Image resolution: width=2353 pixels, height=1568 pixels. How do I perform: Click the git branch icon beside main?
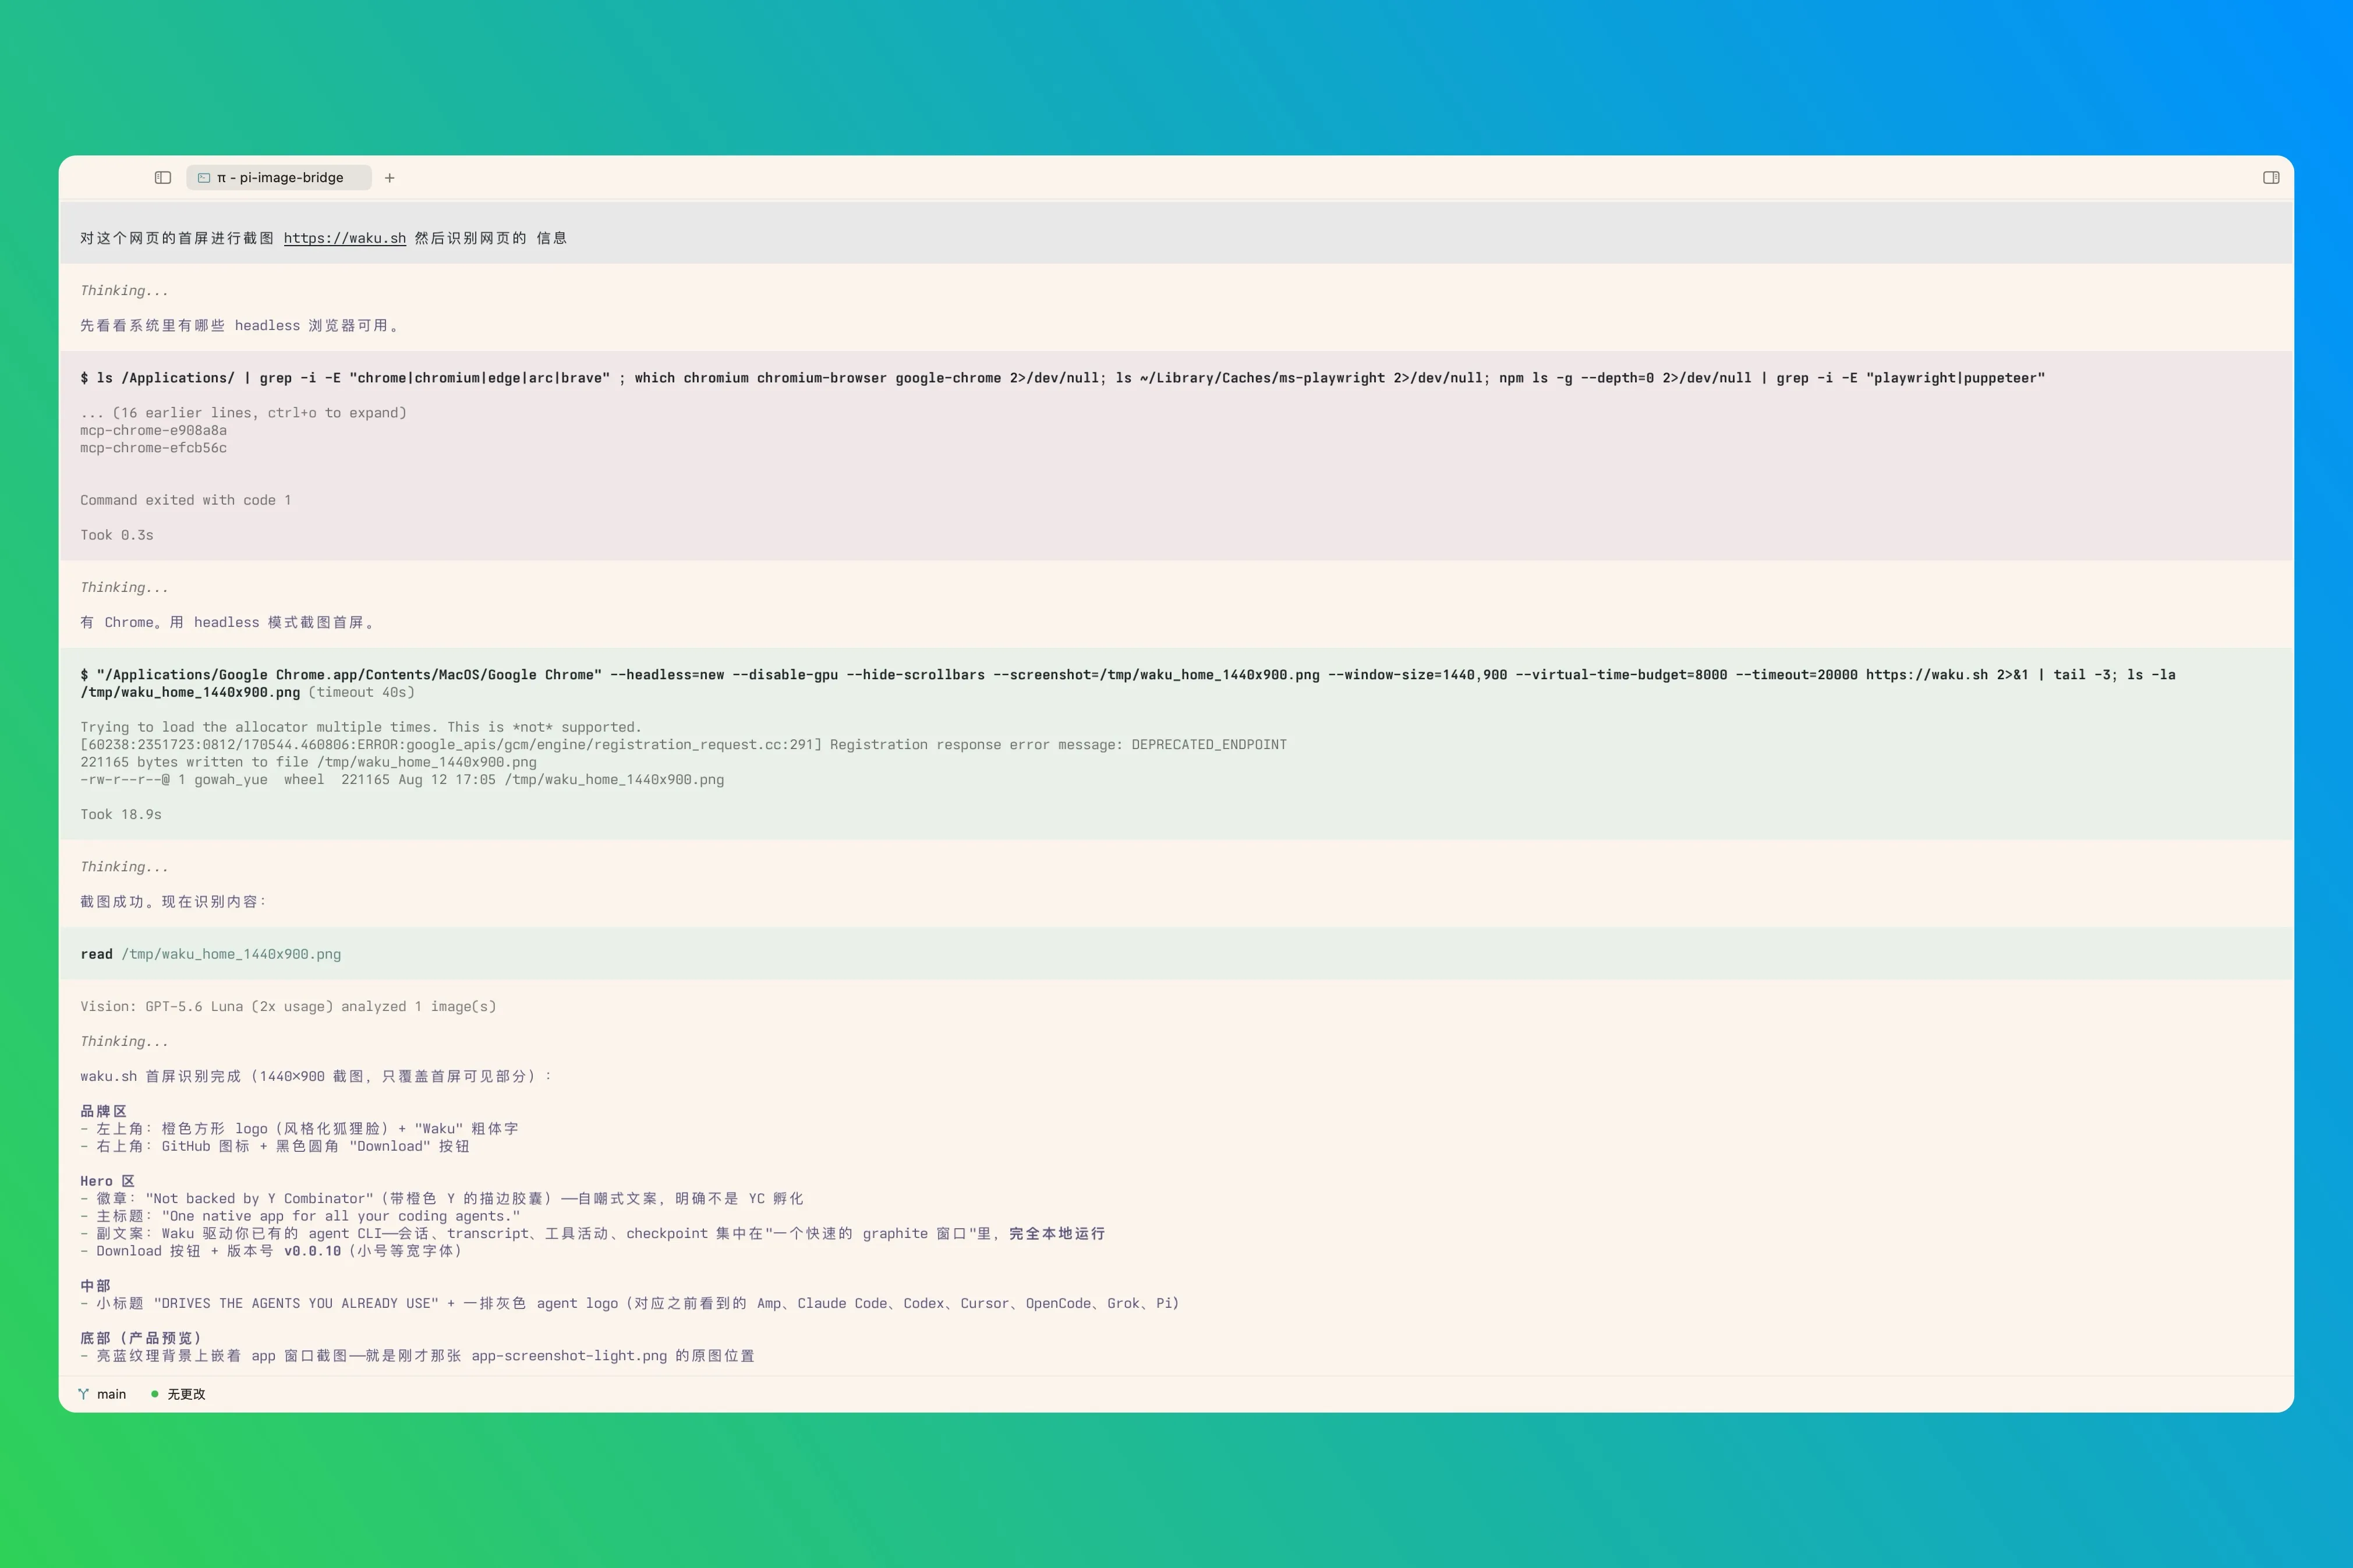84,1394
